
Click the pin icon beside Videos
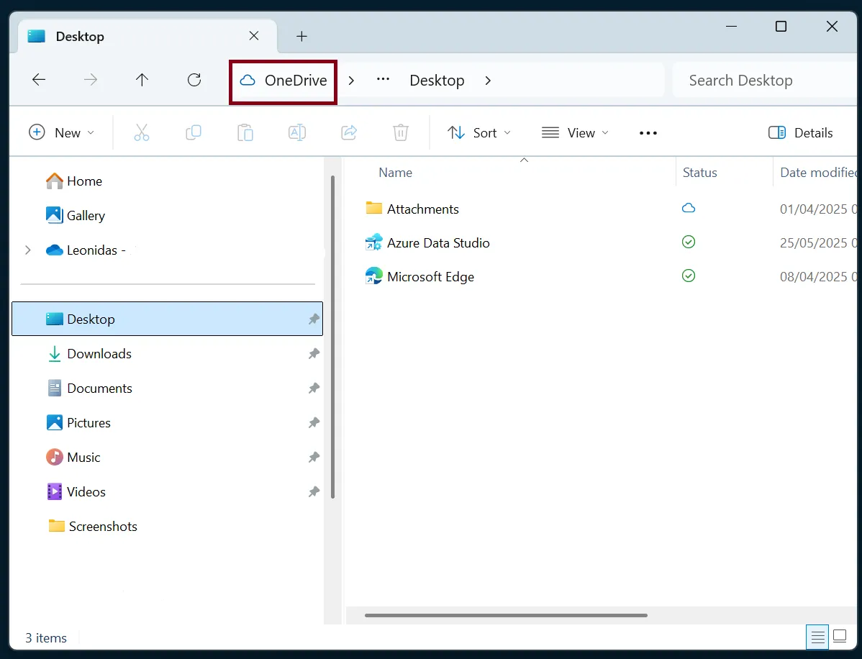coord(314,492)
